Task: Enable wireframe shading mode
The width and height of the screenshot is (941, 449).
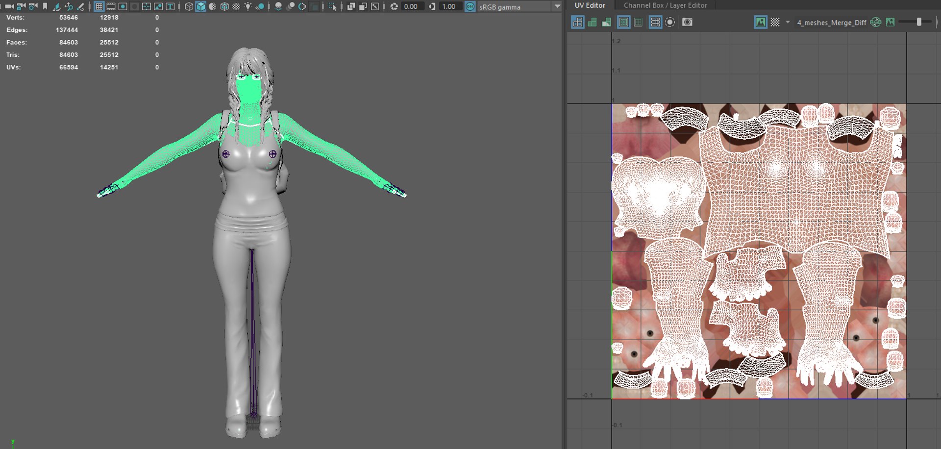Action: (189, 6)
